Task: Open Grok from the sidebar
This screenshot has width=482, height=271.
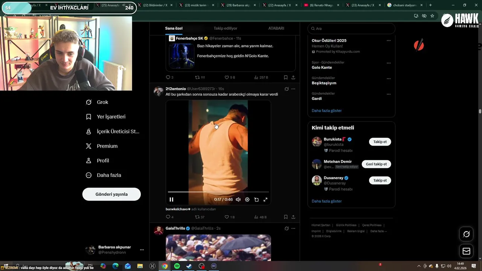Action: [x=97, y=102]
